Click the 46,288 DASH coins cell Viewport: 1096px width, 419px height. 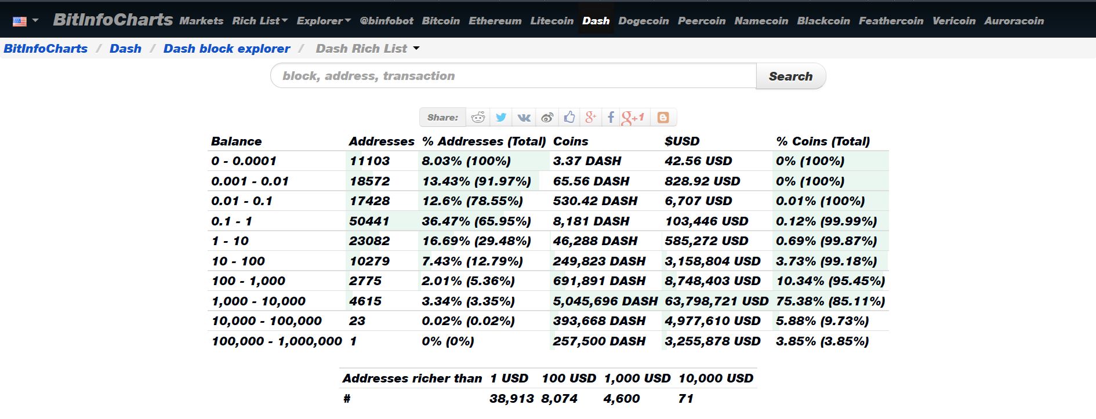[595, 241]
